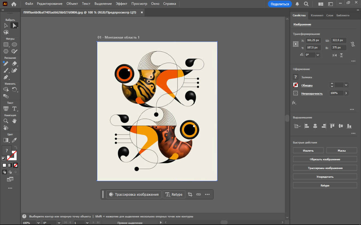Click the X position input field
This screenshot has width=361, height=225.
point(313,40)
